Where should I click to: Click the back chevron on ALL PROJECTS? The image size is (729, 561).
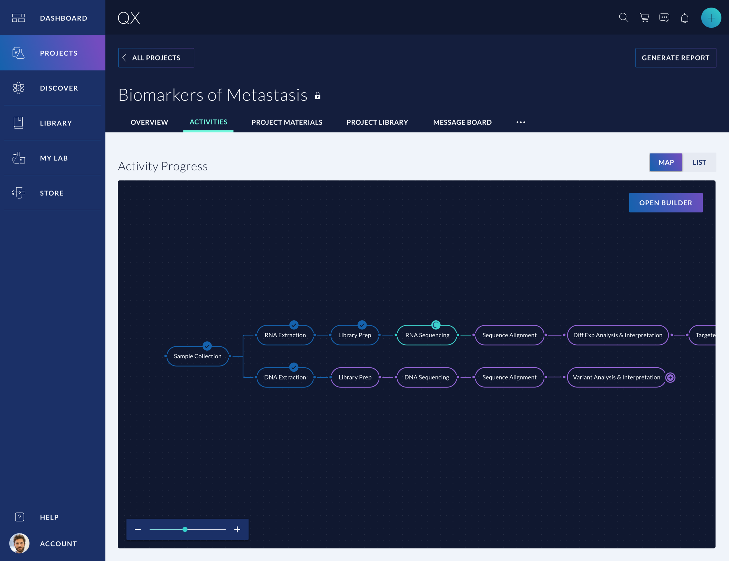coord(124,58)
